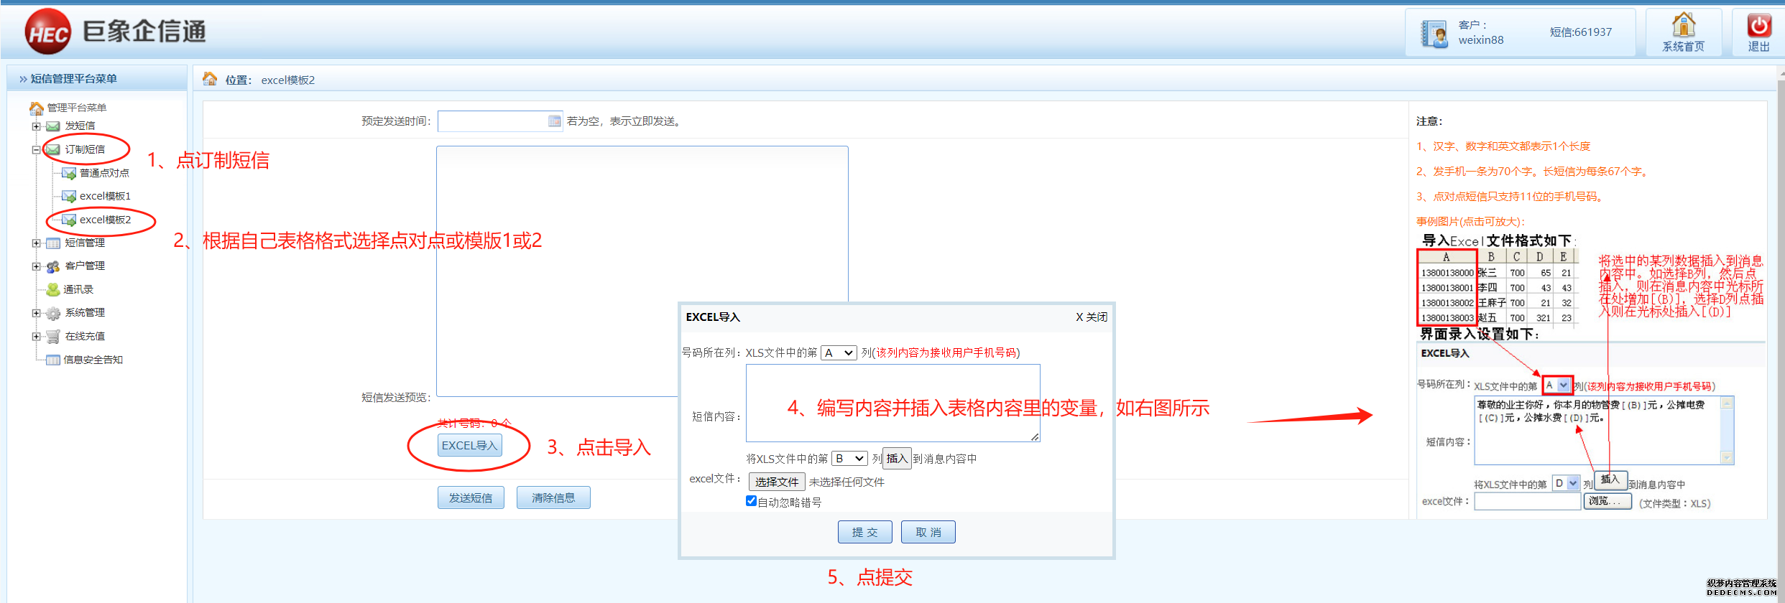The width and height of the screenshot is (1785, 603).
Task: Click the 系统首页 home icon
Action: coord(1683,25)
